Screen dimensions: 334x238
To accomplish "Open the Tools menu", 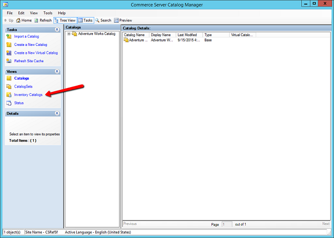I will tap(48, 13).
